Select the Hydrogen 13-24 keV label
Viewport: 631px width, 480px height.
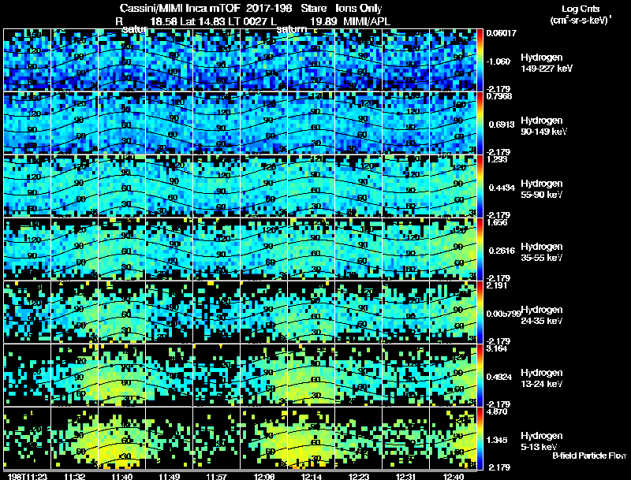542,378
